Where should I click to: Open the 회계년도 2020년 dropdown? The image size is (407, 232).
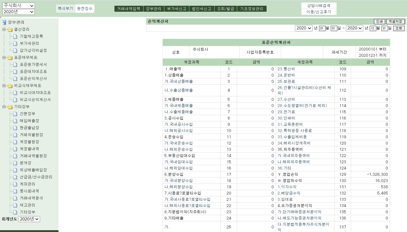click(x=29, y=219)
